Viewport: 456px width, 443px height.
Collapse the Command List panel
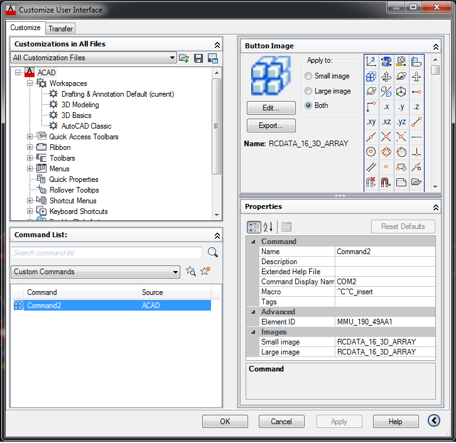tap(217, 235)
